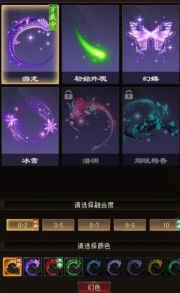Choose the 初始外观 green comet appearance
This screenshot has height=293, width=180.
[x=91, y=44]
